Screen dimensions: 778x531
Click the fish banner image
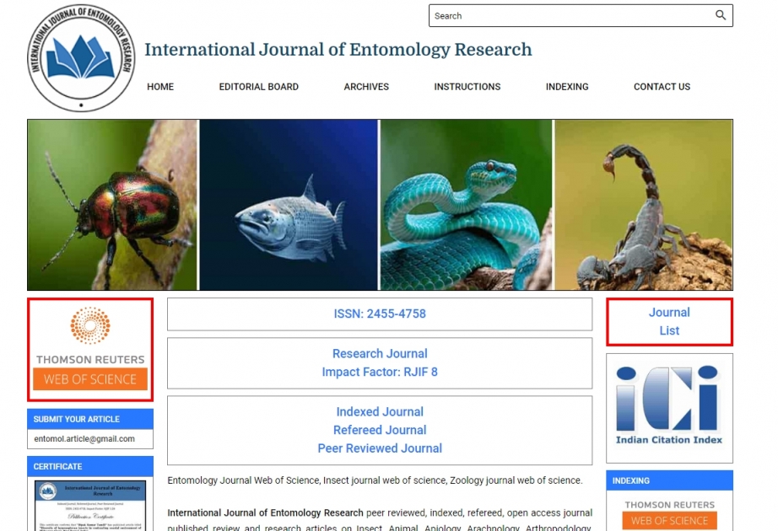point(289,205)
